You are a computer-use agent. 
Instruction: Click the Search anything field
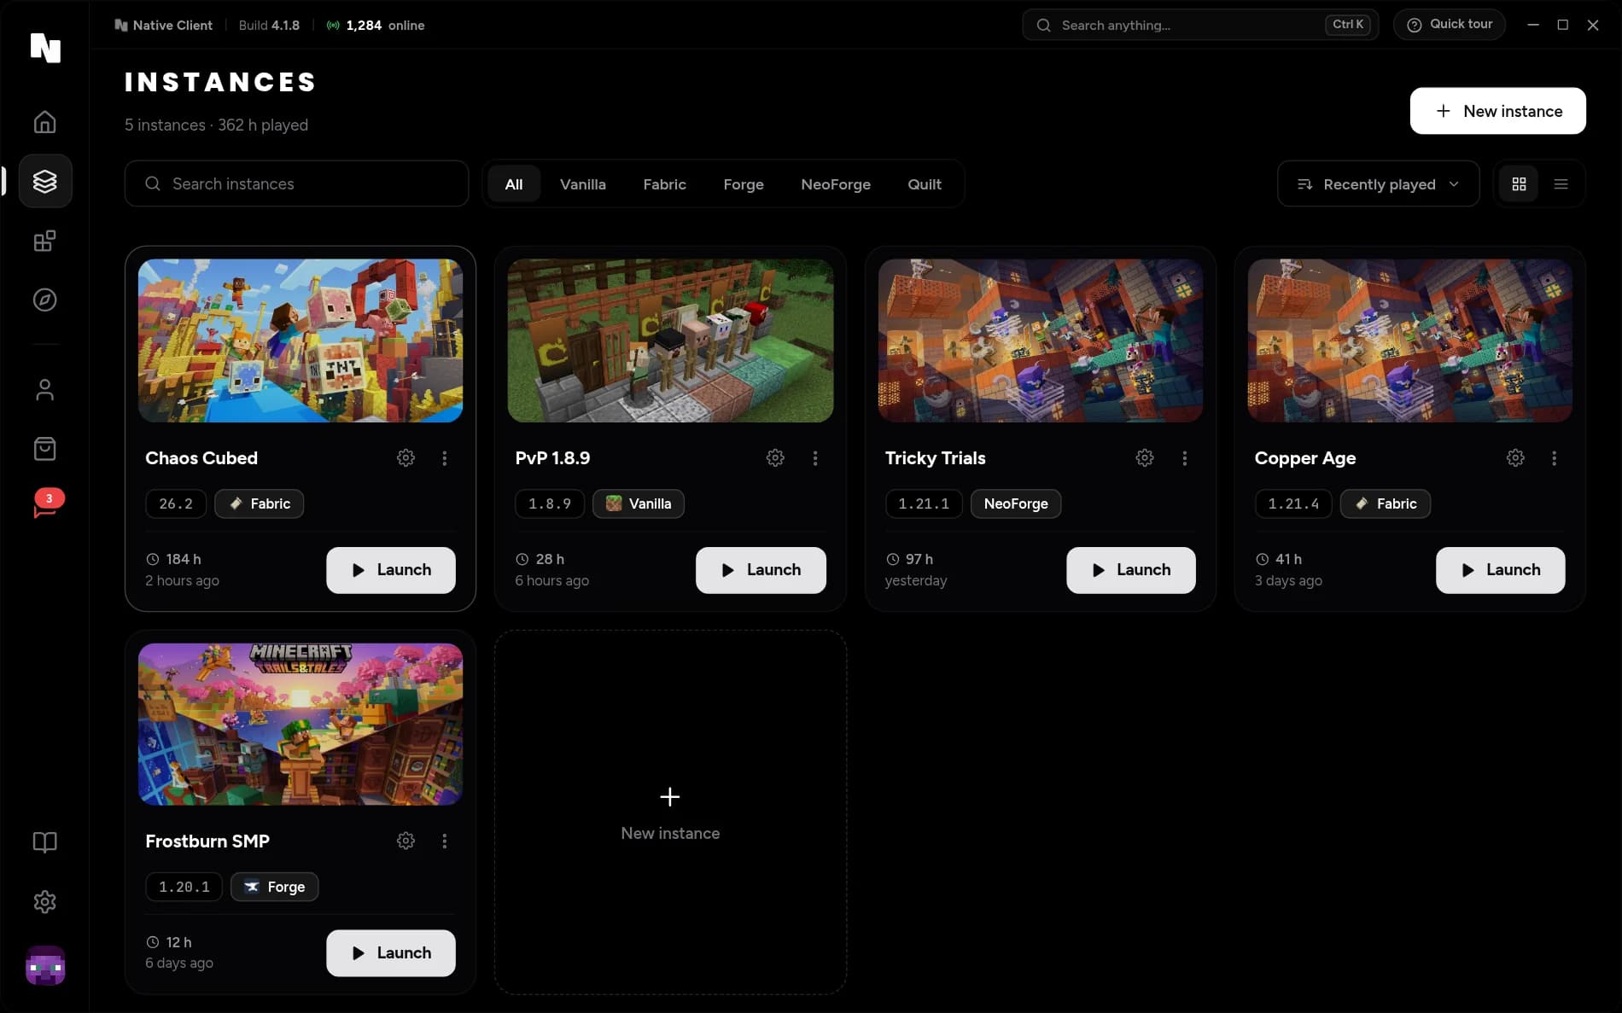[x=1200, y=25]
